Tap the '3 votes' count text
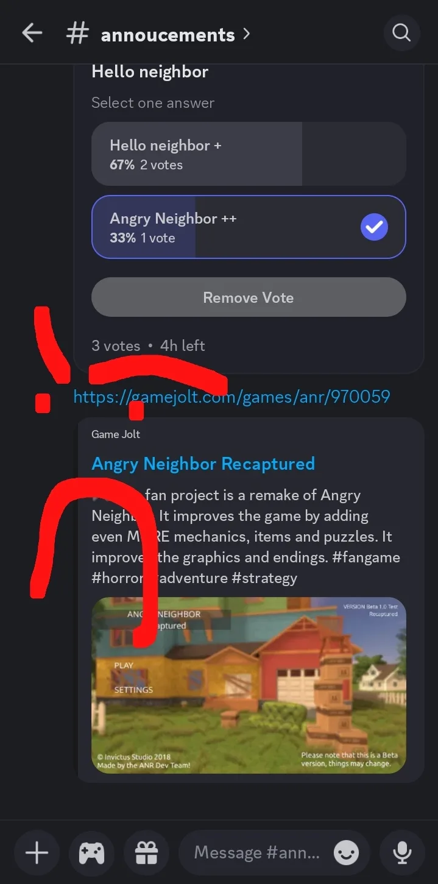The height and width of the screenshot is (884, 438). (x=116, y=346)
